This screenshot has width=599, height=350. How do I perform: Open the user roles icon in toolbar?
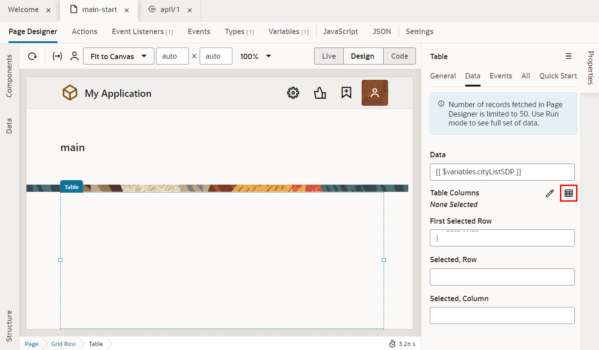74,56
